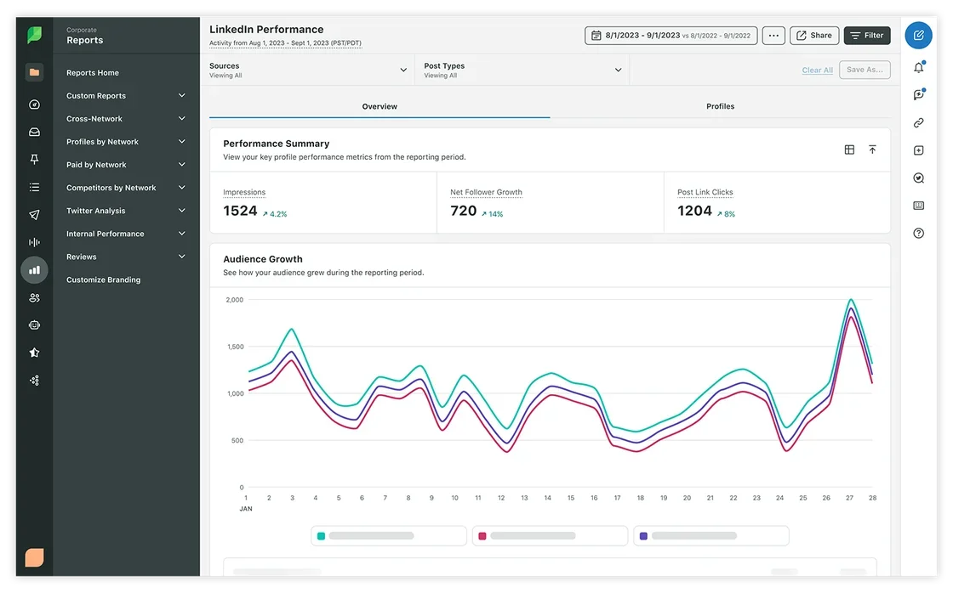The height and width of the screenshot is (593, 953).
Task: Open the chat bubble with lightning icon
Action: (x=918, y=94)
